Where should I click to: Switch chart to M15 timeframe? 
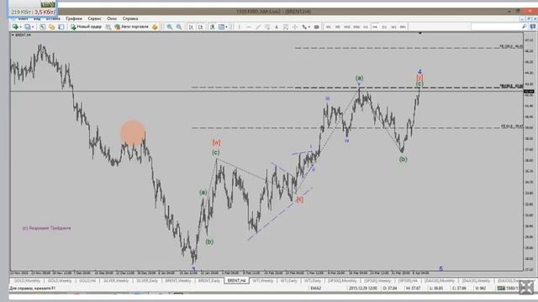(347, 27)
